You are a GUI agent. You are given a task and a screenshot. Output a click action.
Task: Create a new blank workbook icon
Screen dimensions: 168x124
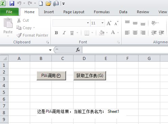[x=41, y=3]
